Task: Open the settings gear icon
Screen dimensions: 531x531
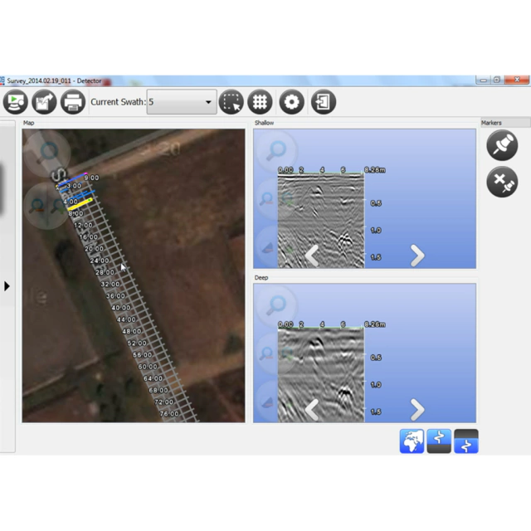Action: 291,102
